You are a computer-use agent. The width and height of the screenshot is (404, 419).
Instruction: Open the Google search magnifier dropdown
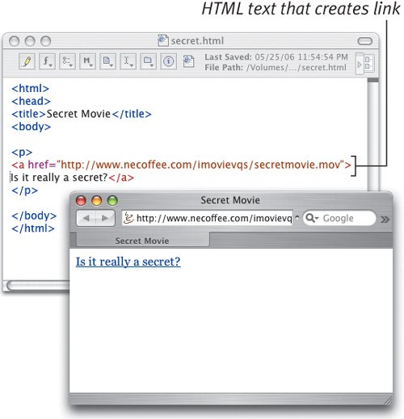[x=312, y=218]
